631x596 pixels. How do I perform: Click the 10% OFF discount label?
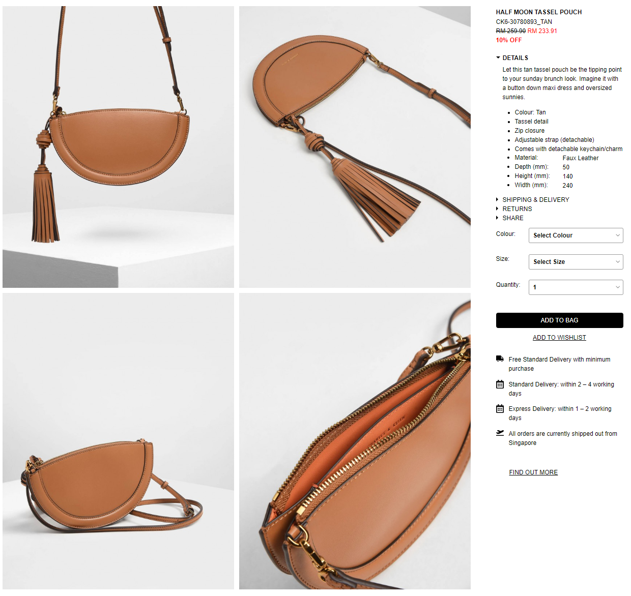509,40
